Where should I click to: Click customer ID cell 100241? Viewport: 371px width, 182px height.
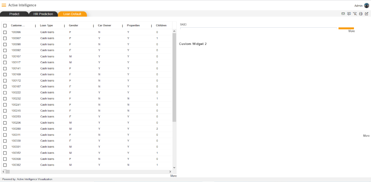[x=16, y=105]
